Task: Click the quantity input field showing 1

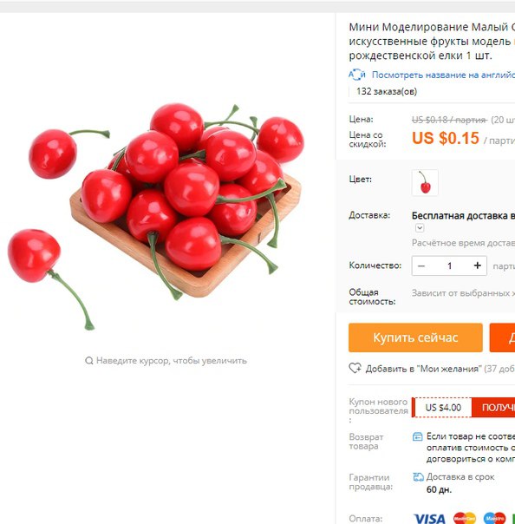Action: (x=449, y=265)
